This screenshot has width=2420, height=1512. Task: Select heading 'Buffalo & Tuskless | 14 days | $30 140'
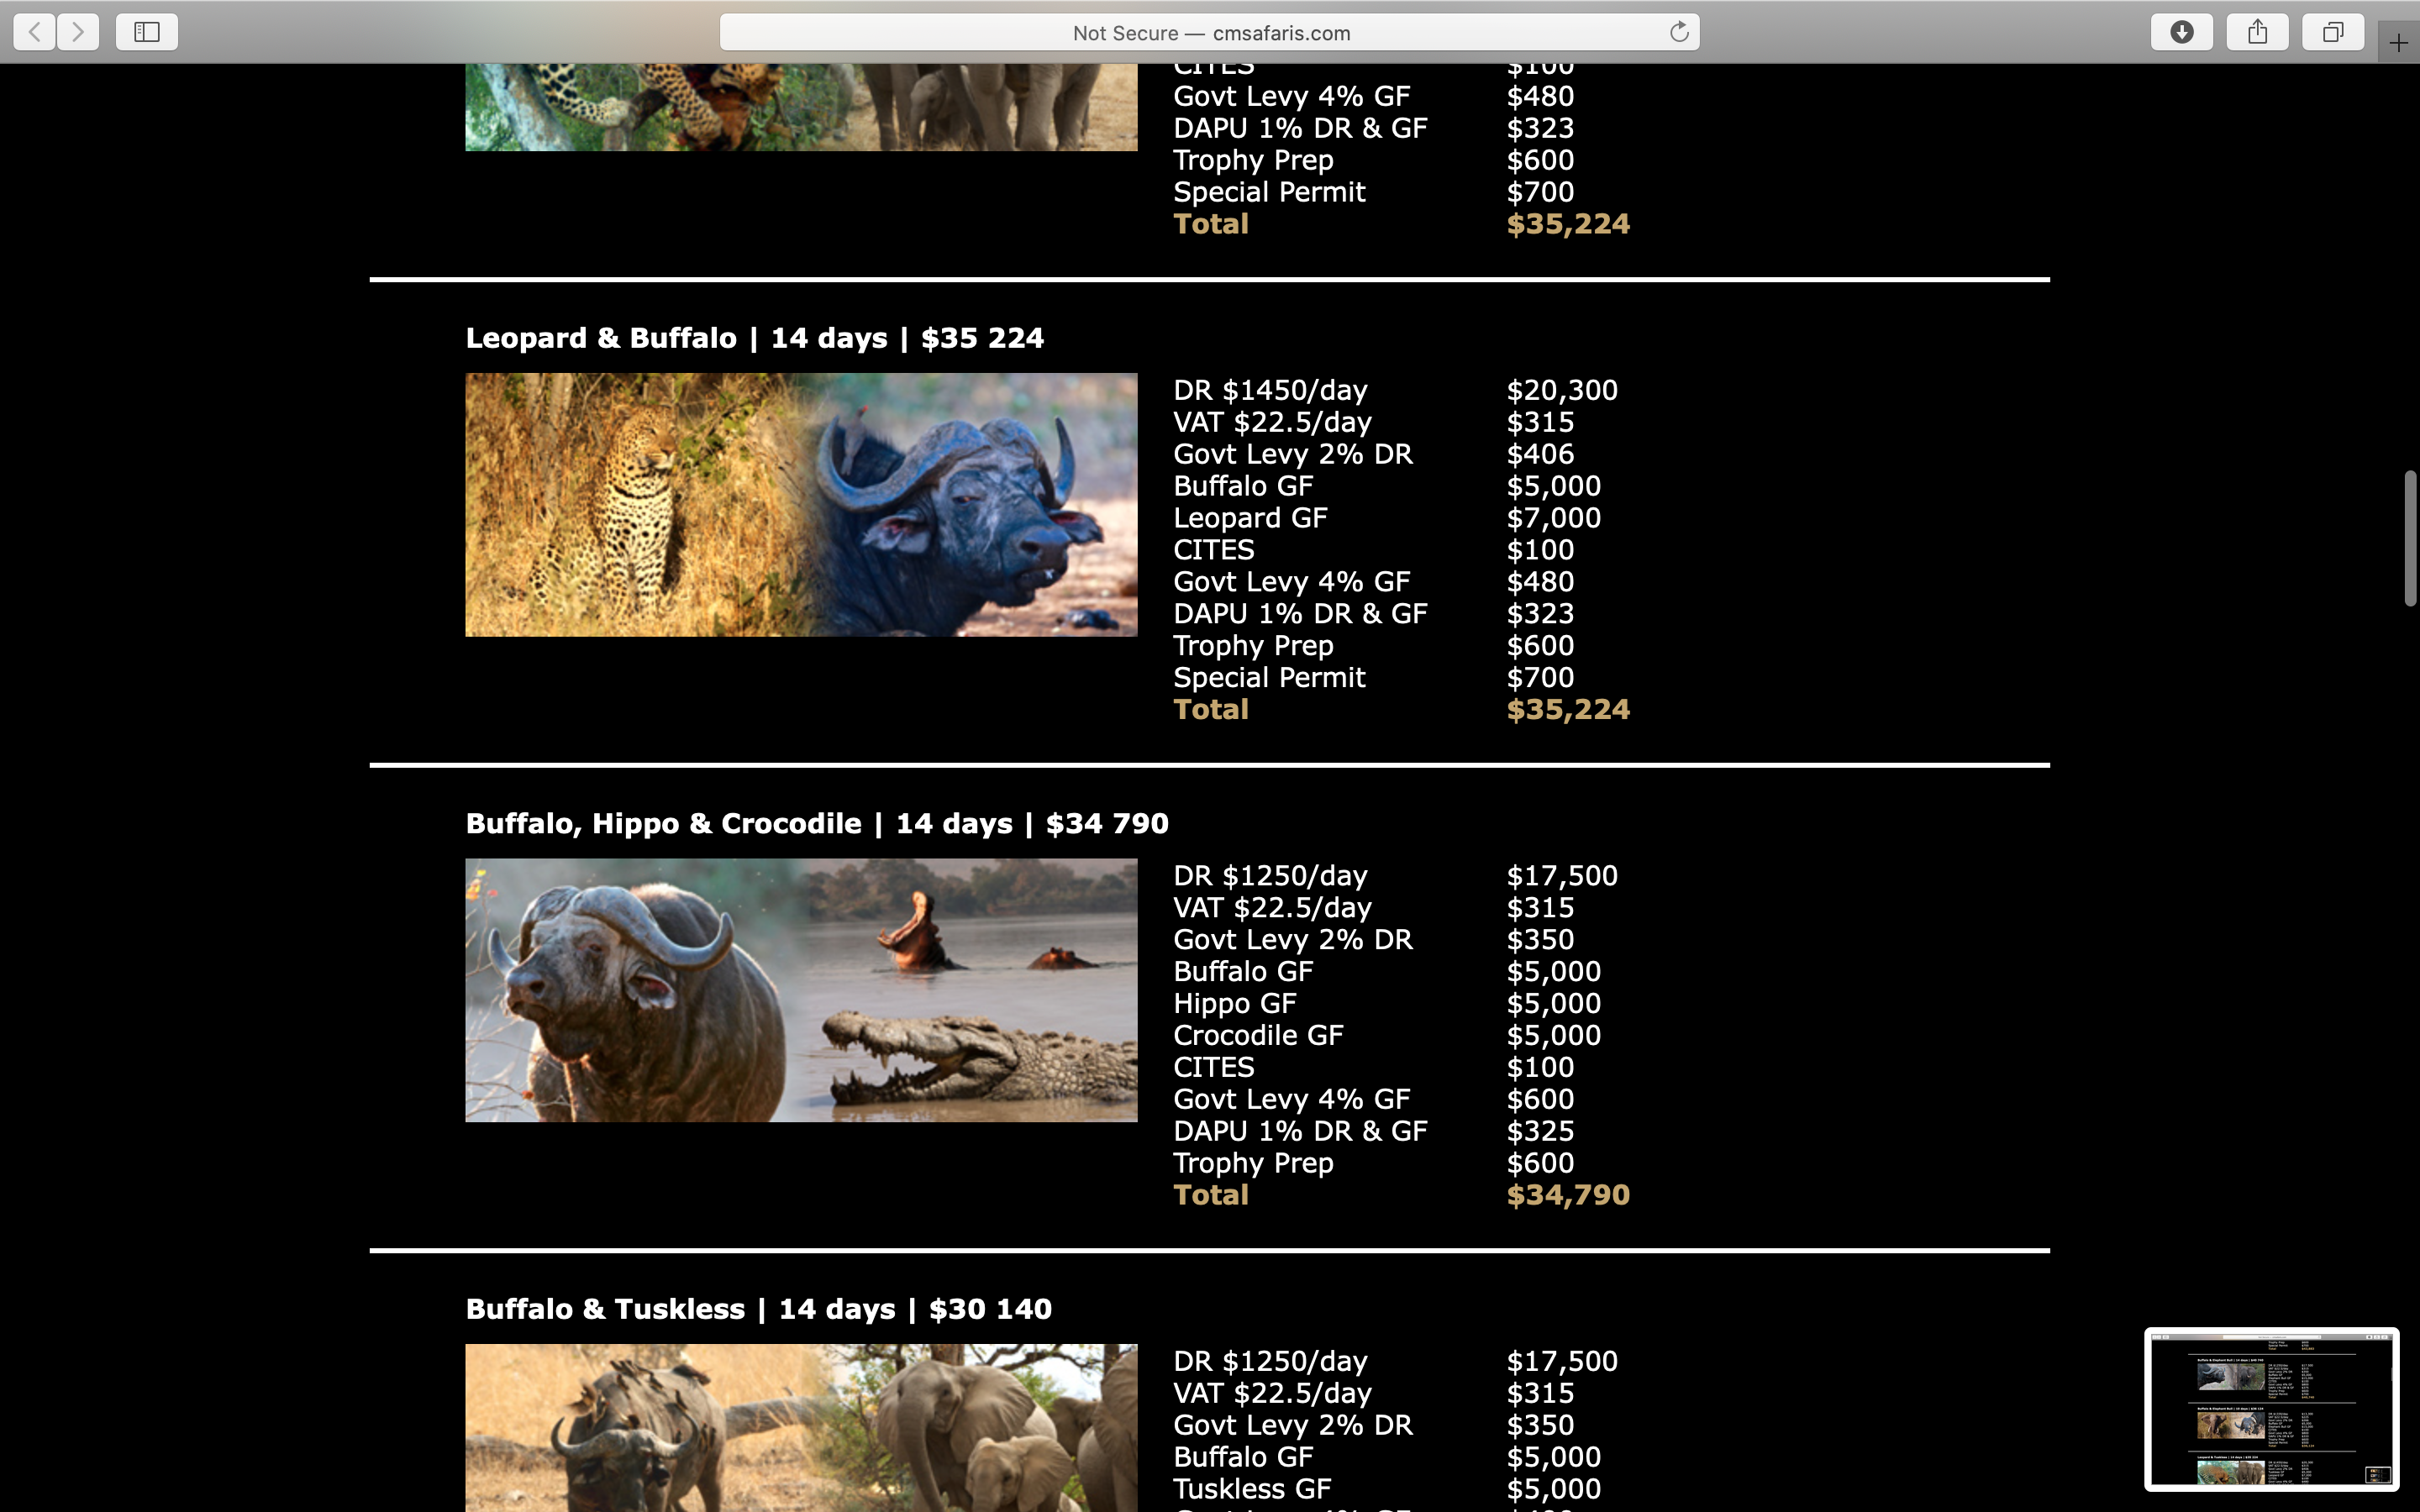759,1309
